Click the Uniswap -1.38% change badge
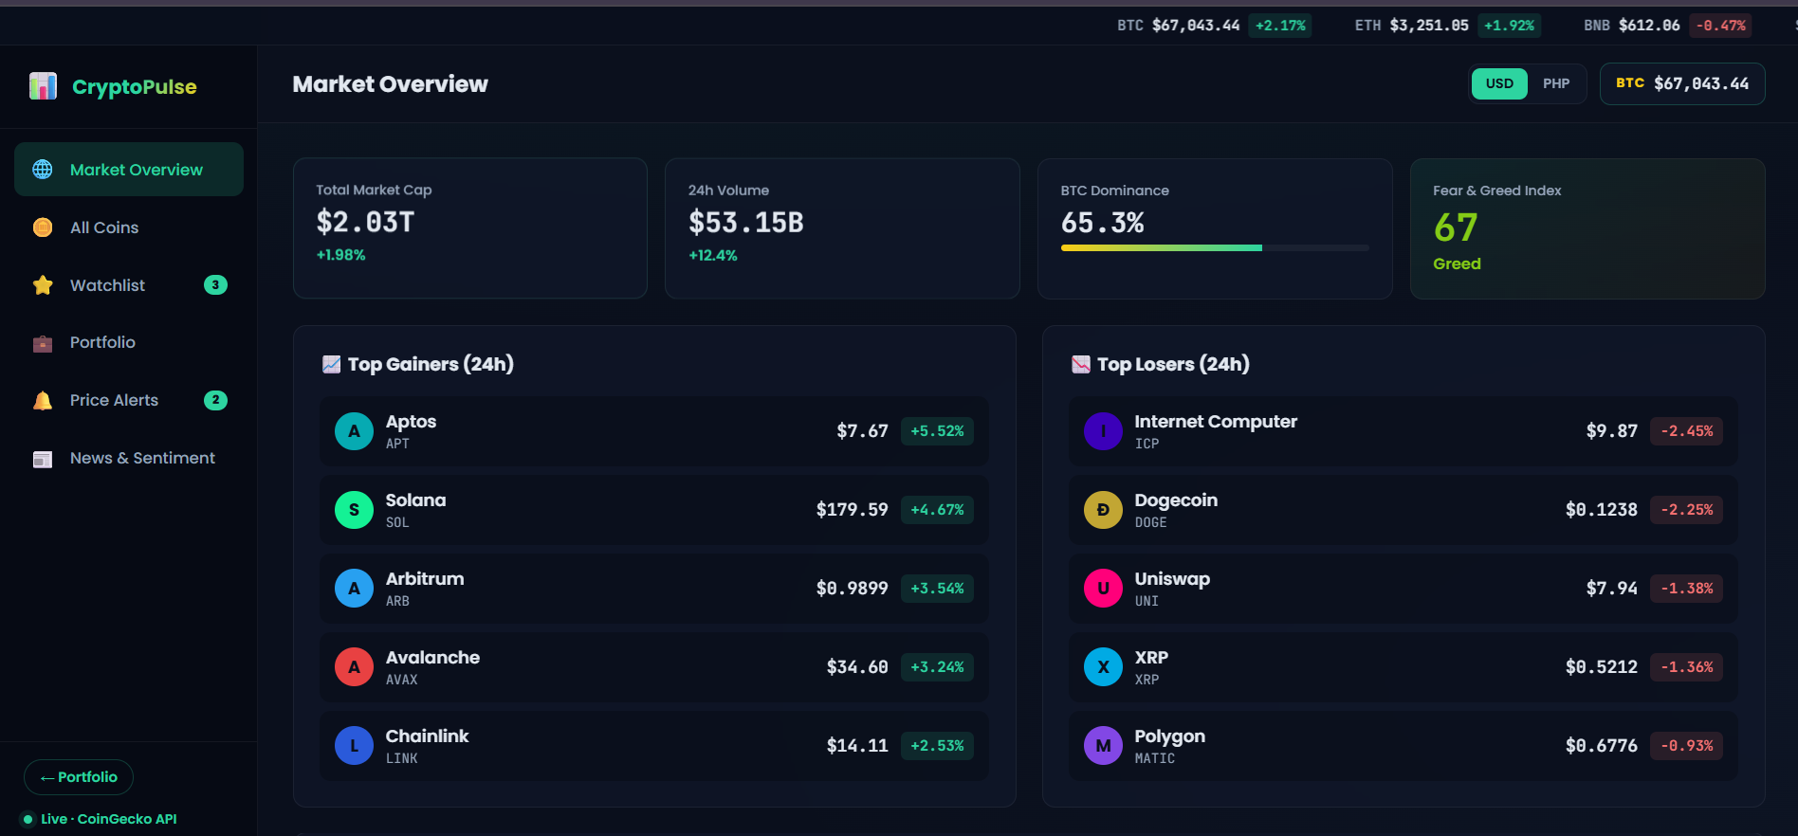The width and height of the screenshot is (1798, 836). point(1687,589)
